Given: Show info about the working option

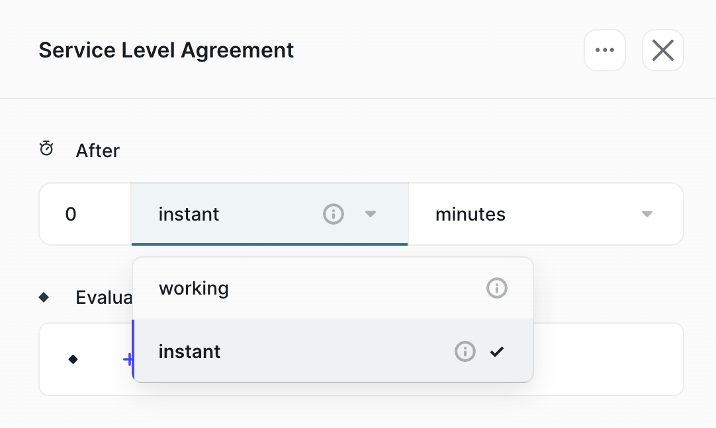Looking at the screenshot, I should [x=497, y=288].
